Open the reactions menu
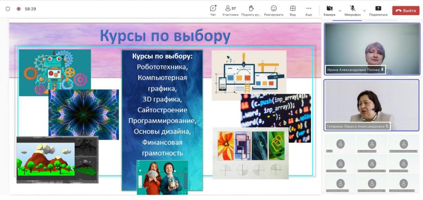 (x=274, y=10)
